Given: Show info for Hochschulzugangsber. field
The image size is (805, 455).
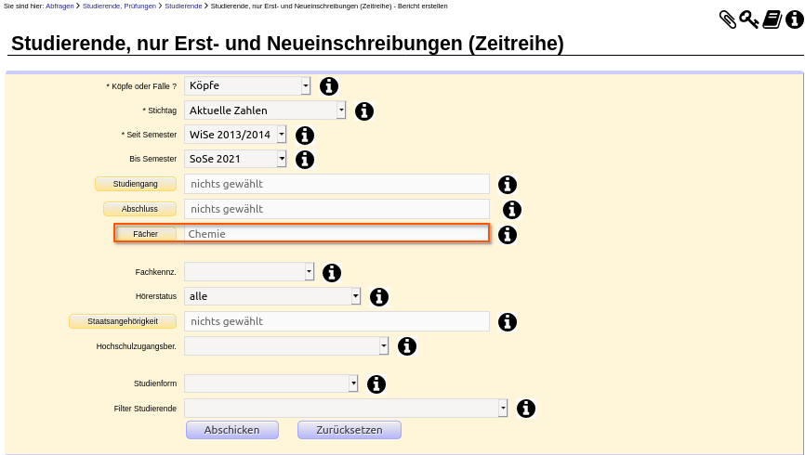Looking at the screenshot, I should click(x=407, y=346).
